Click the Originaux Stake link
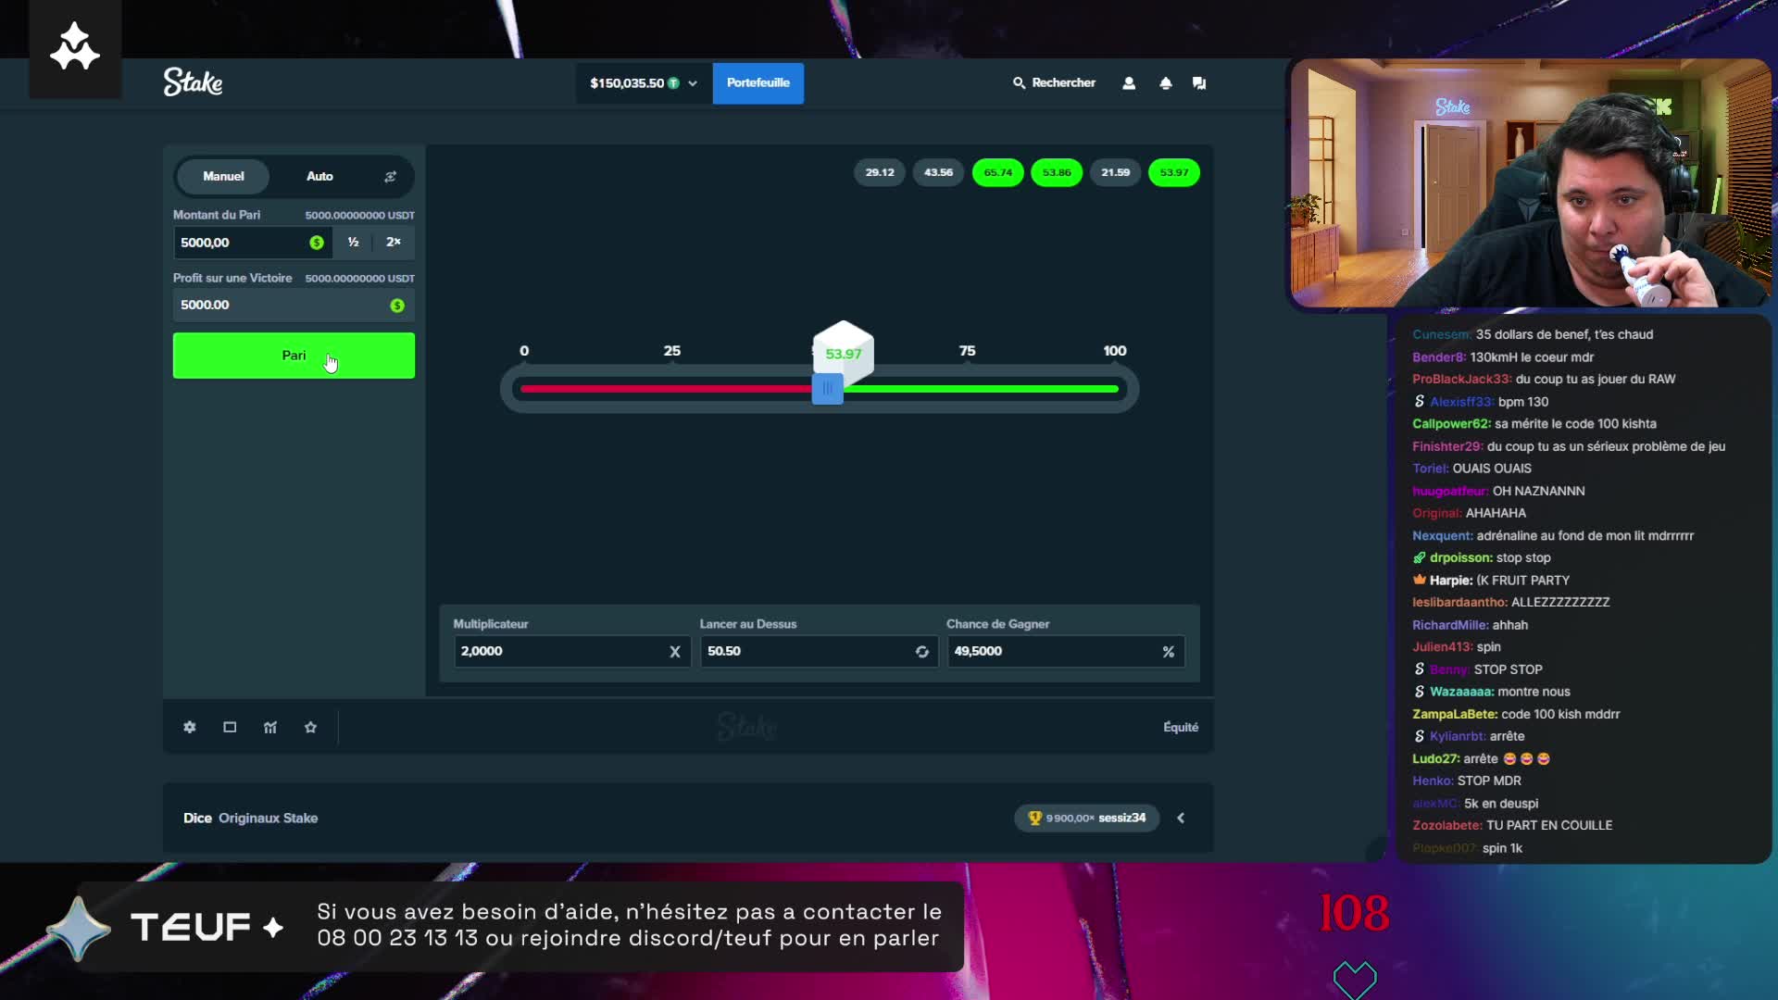The width and height of the screenshot is (1778, 1000). pyautogui.click(x=269, y=819)
